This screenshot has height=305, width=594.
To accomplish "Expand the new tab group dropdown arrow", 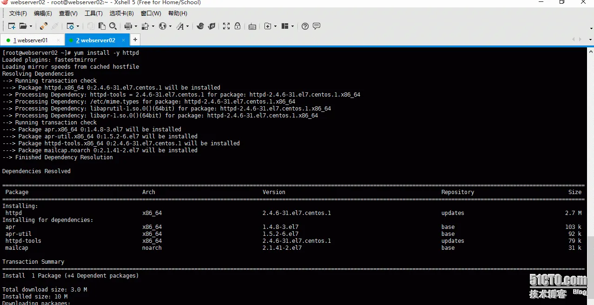I will coord(276,26).
